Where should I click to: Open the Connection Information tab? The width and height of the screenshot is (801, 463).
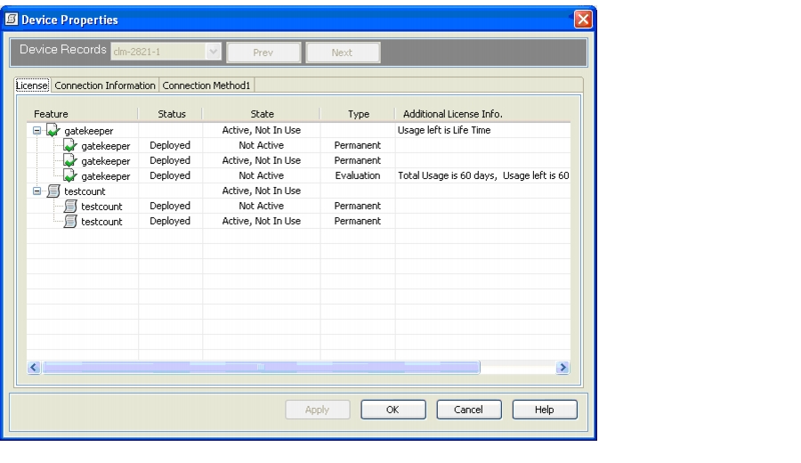pos(105,85)
